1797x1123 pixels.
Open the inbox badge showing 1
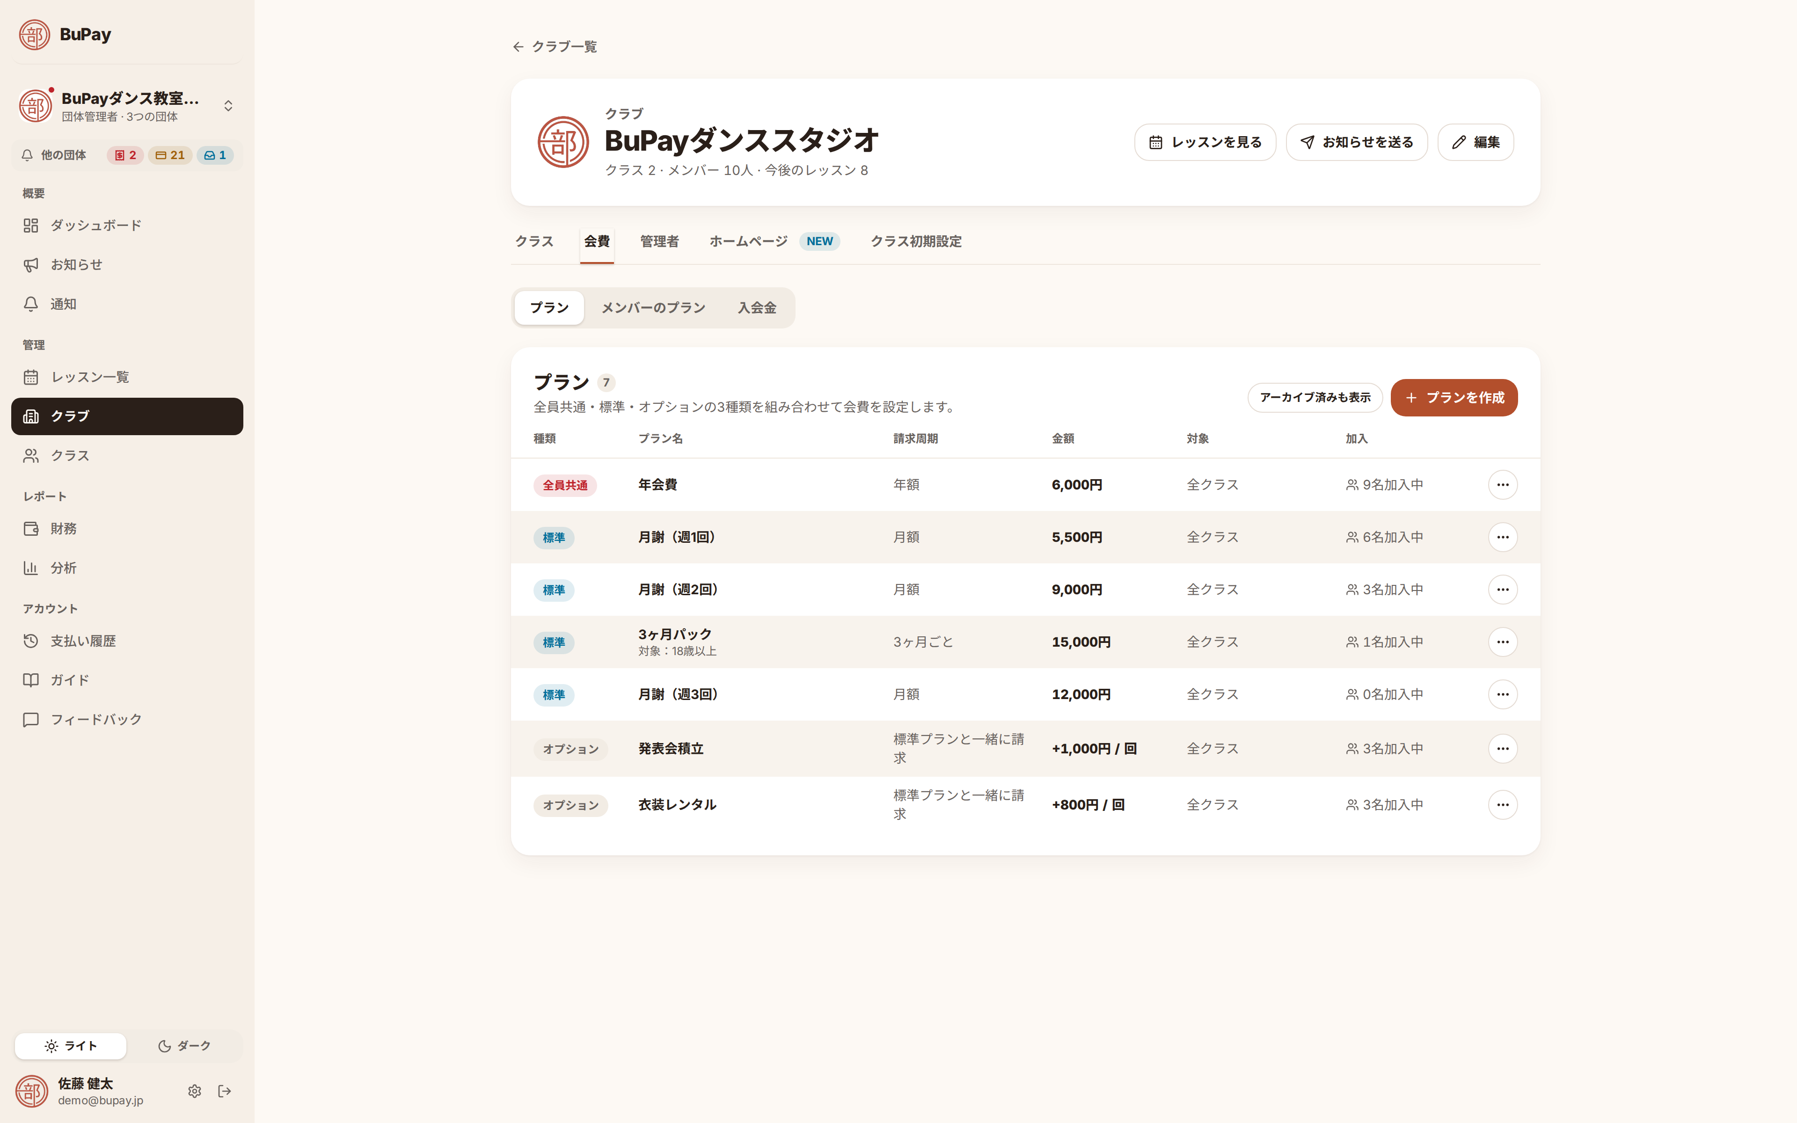tap(215, 155)
